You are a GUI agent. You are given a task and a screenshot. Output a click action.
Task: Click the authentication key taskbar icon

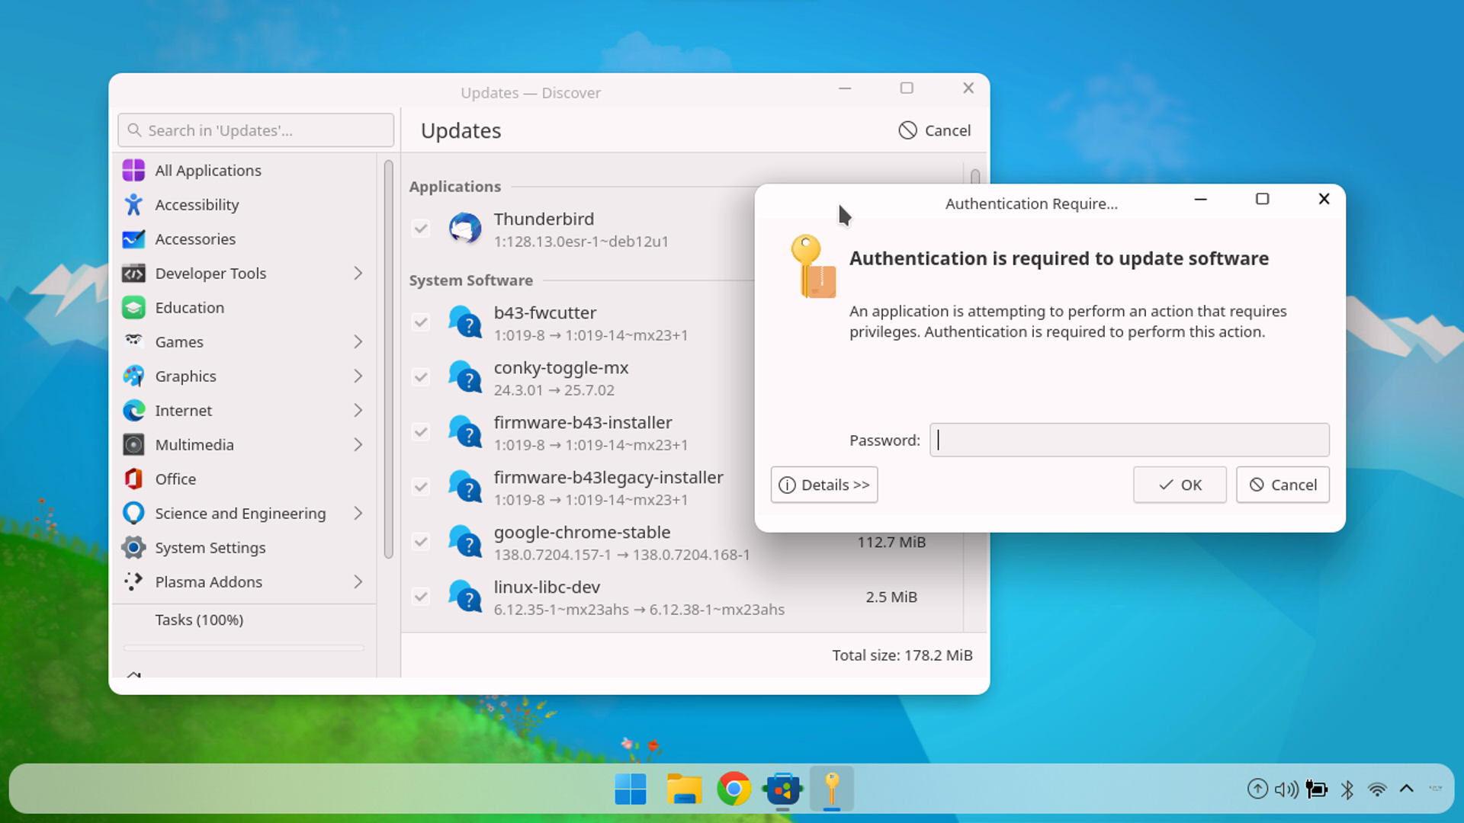[832, 789]
